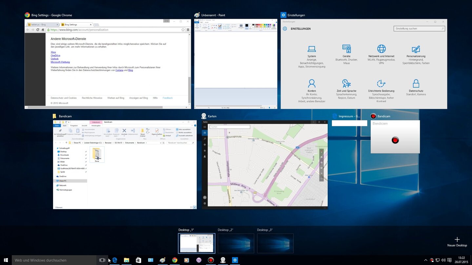Click the OneDrive link on Bing page
This screenshot has height=265, width=472.
coord(55,55)
